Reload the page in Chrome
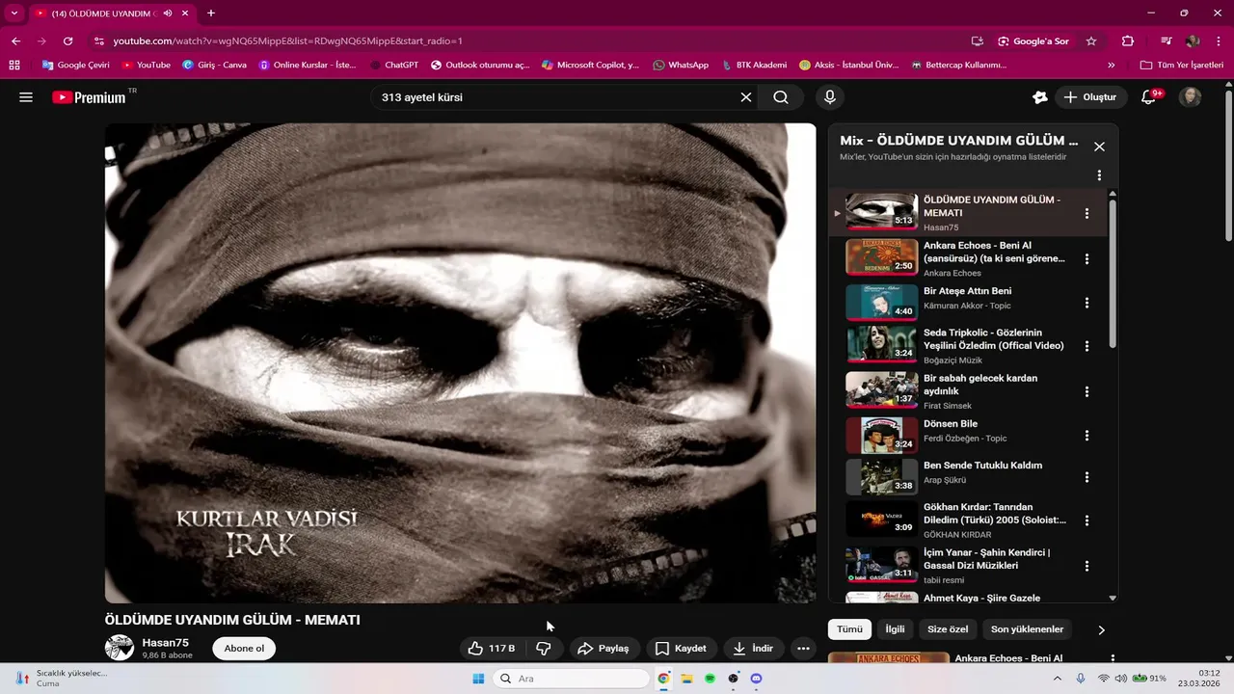 (67, 41)
